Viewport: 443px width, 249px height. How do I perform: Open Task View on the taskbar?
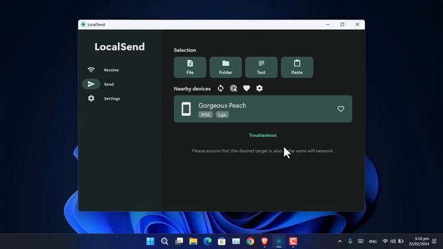click(x=179, y=241)
